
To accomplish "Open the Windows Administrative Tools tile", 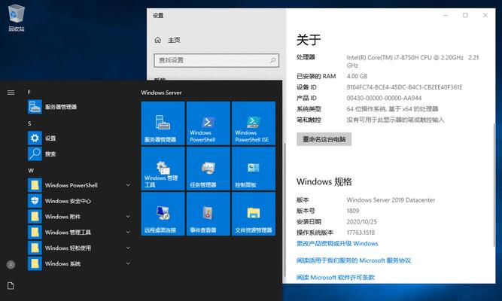I will [x=163, y=169].
